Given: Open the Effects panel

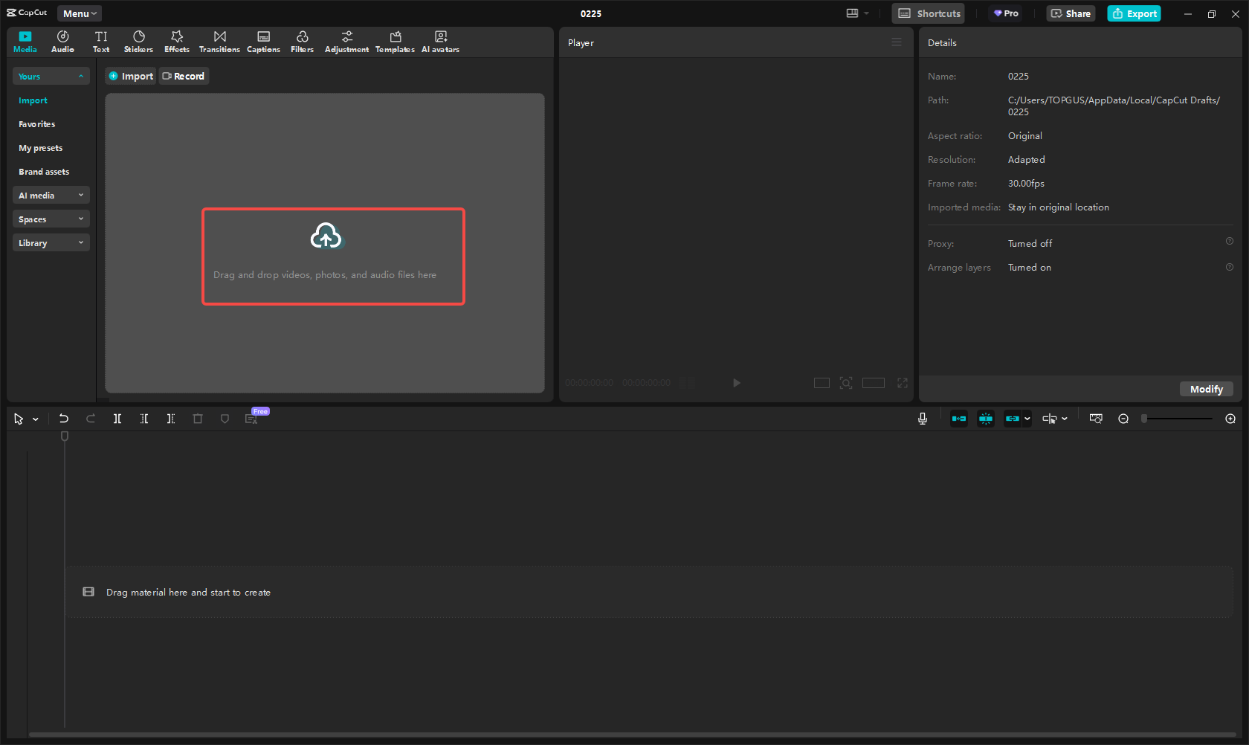Looking at the screenshot, I should pyautogui.click(x=176, y=41).
